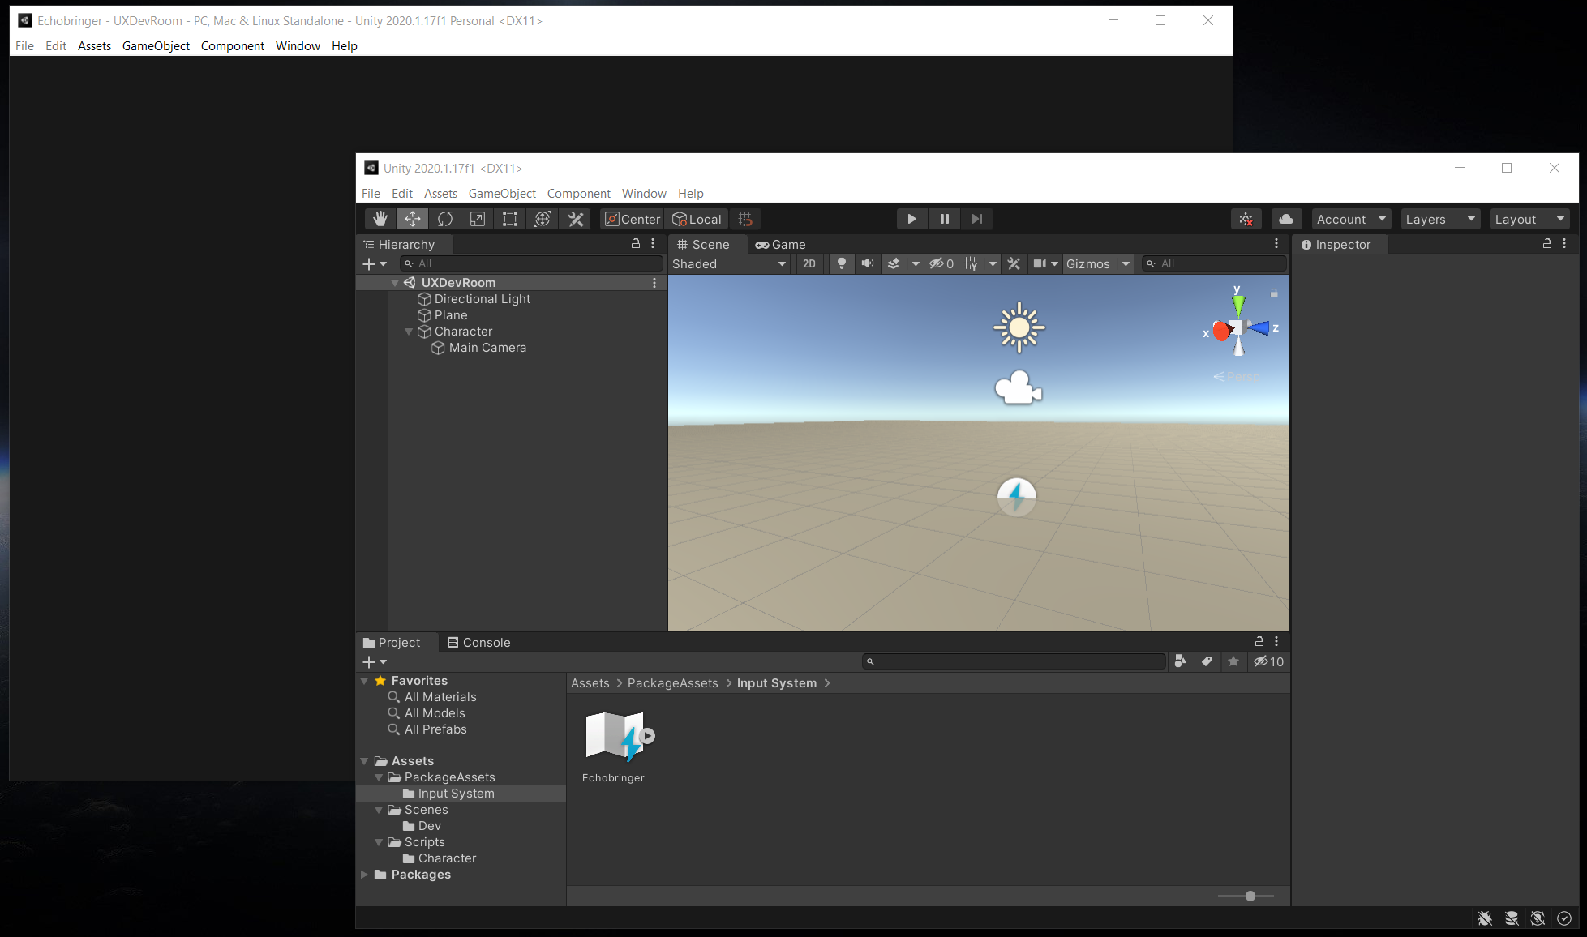Select the Rect tool
The image size is (1587, 937).
click(x=510, y=219)
